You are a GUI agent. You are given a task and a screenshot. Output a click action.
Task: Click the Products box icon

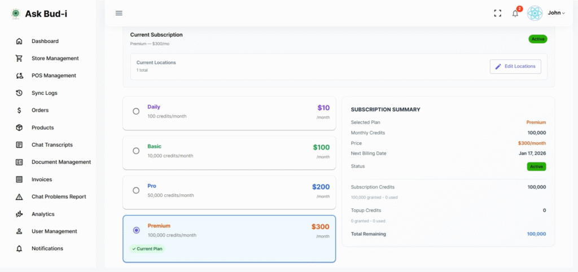[19, 128]
